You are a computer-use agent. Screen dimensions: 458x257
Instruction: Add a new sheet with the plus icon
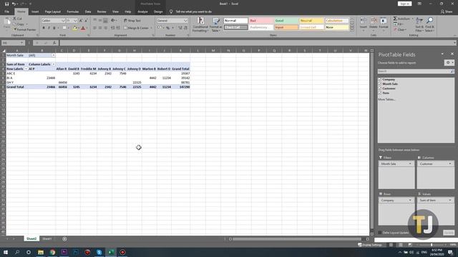(x=64, y=239)
